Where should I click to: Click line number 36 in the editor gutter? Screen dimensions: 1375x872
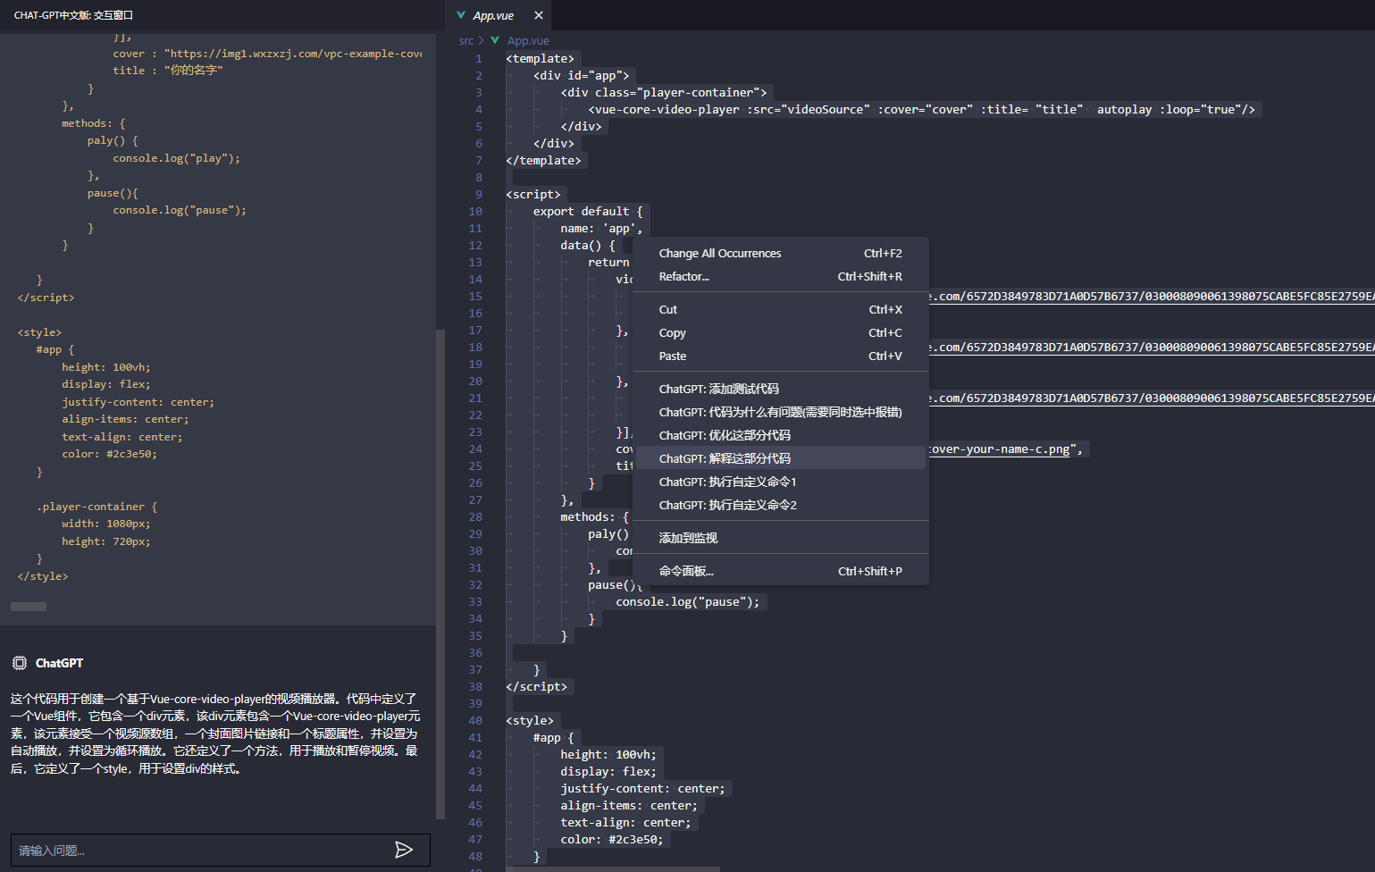(x=475, y=652)
